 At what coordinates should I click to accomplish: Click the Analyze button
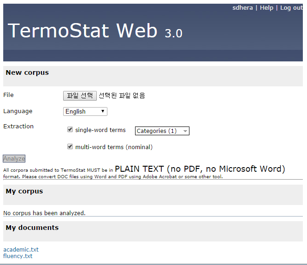(14, 158)
